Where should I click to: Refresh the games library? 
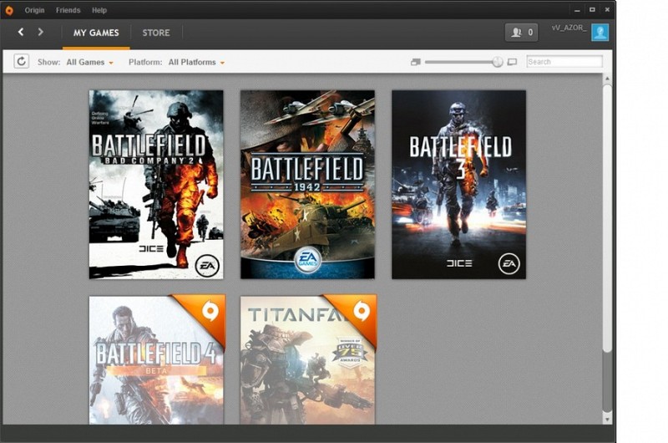coord(22,61)
